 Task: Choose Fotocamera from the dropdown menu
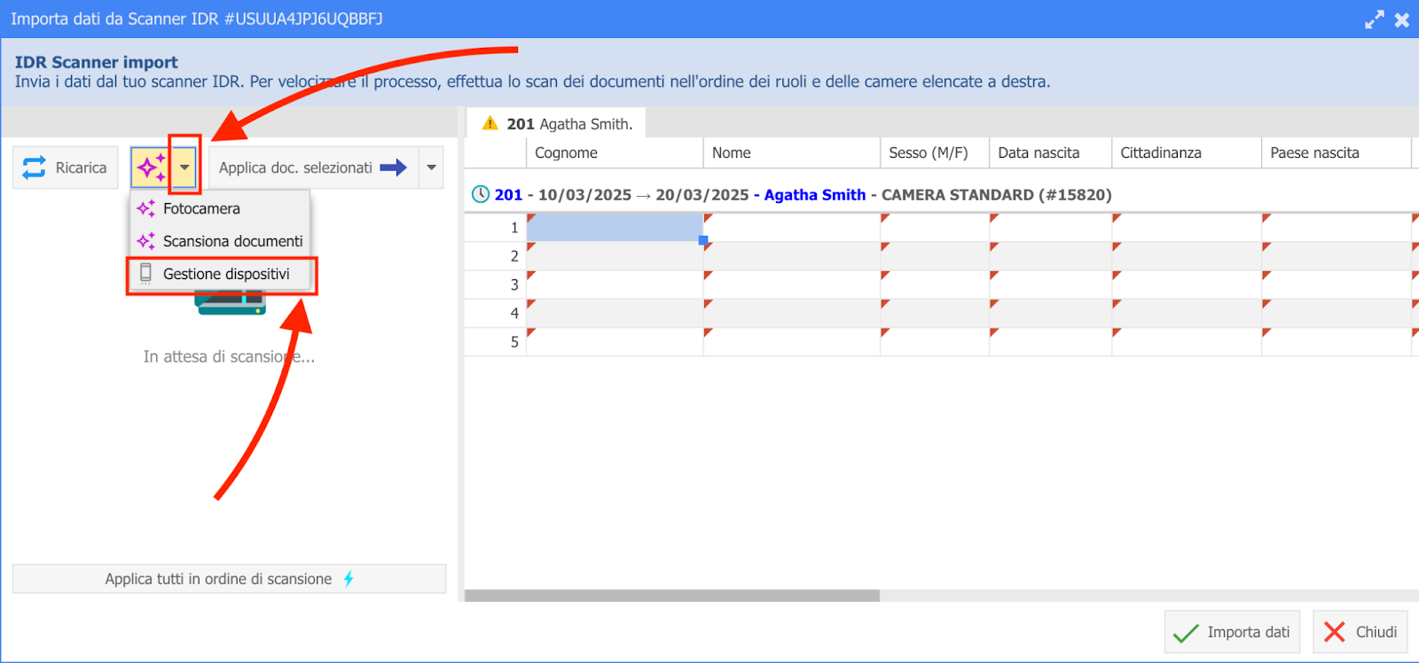[201, 209]
